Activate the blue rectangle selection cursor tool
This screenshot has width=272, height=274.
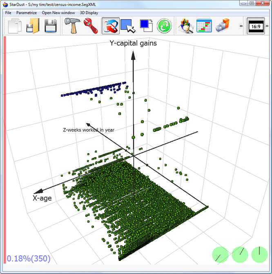click(x=128, y=26)
